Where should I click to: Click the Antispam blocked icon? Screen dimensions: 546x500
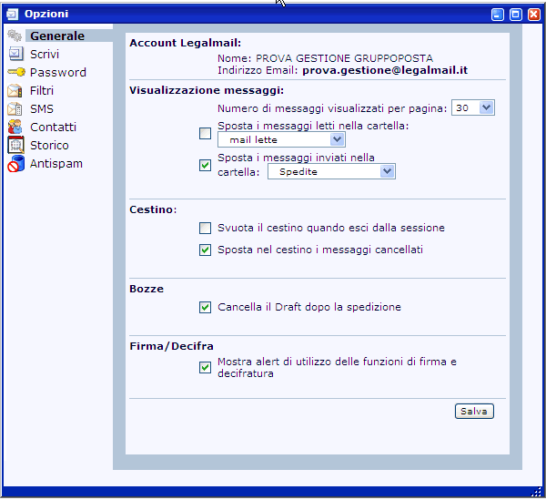point(15,164)
